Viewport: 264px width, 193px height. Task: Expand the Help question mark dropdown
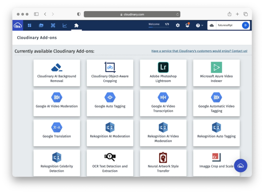click(200, 25)
